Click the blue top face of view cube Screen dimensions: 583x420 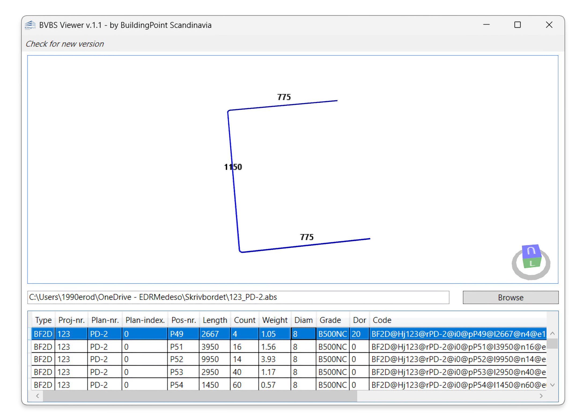point(531,251)
